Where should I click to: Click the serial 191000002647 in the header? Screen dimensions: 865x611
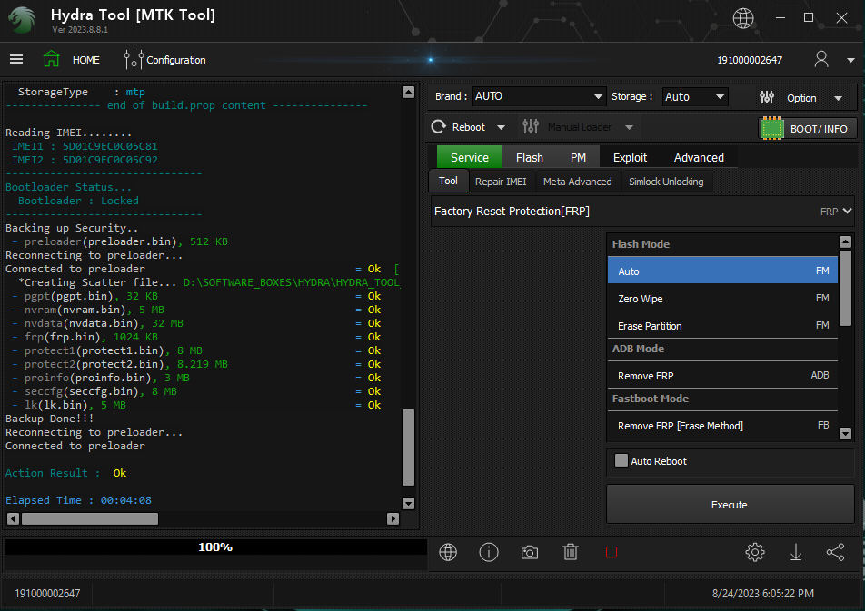pos(749,60)
